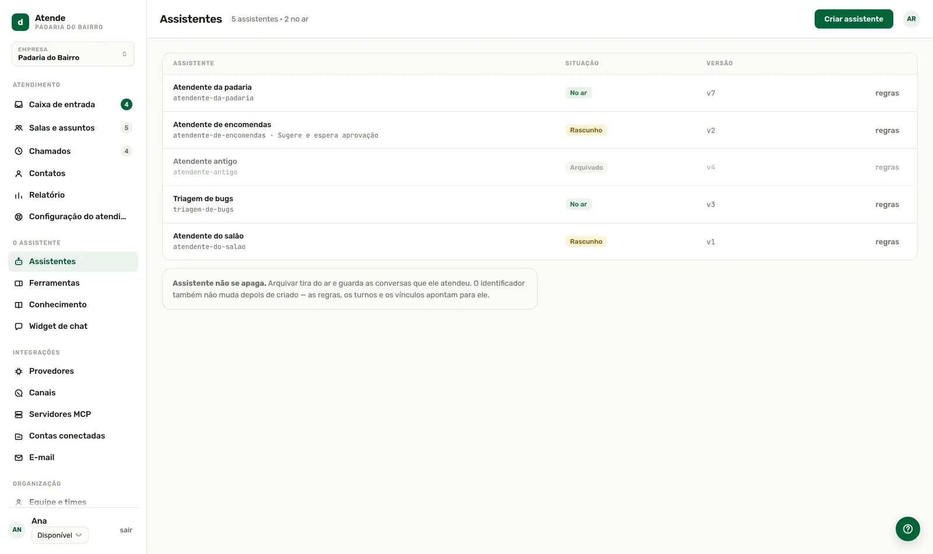Click the Contatos person icon
Screen dimensions: 933x554
pyautogui.click(x=19, y=173)
